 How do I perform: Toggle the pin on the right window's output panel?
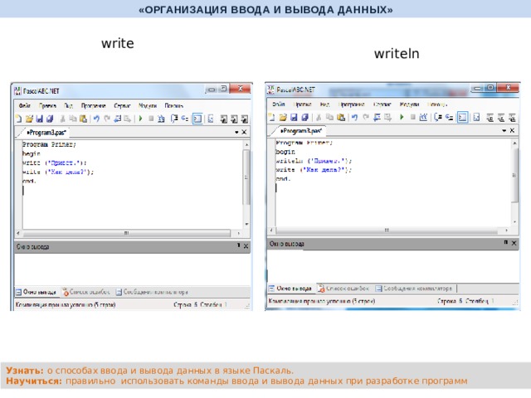coord(504,243)
